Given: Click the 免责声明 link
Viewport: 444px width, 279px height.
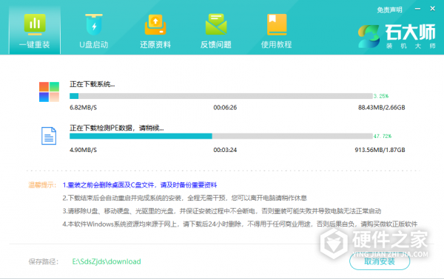Looking at the screenshot, I should (x=389, y=10).
